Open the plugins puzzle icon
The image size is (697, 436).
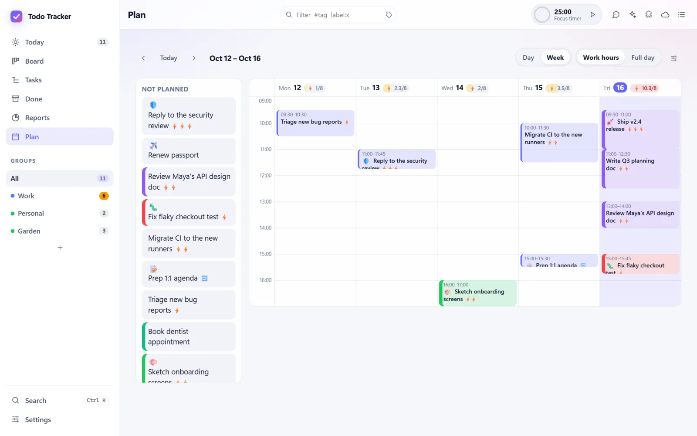click(x=649, y=15)
